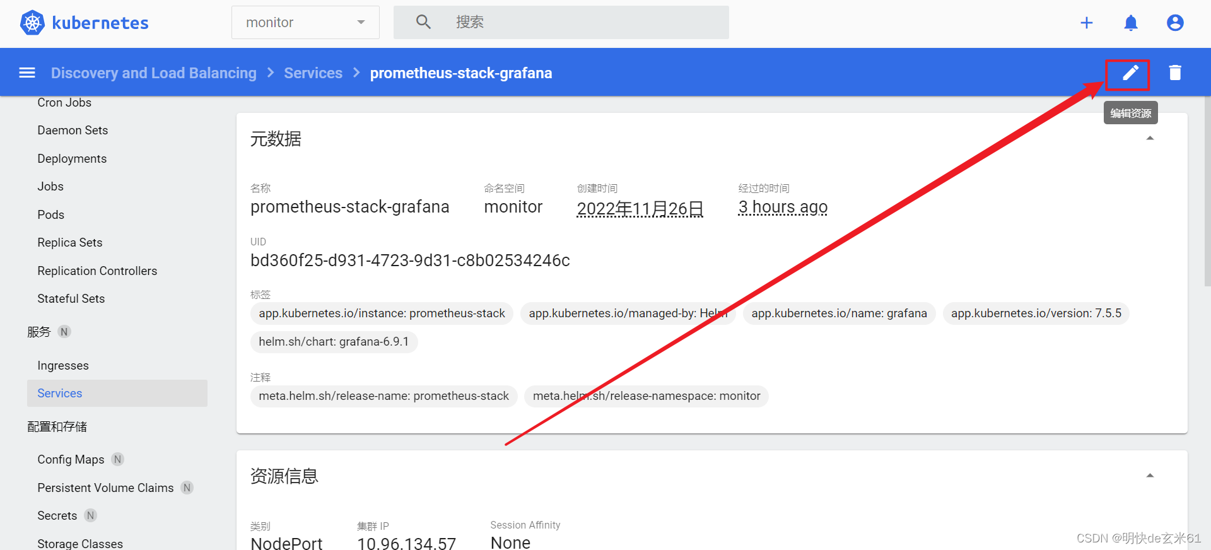Click the app.kubernetes.io/name: grafana chip
Image resolution: width=1211 pixels, height=550 pixels.
tap(839, 313)
